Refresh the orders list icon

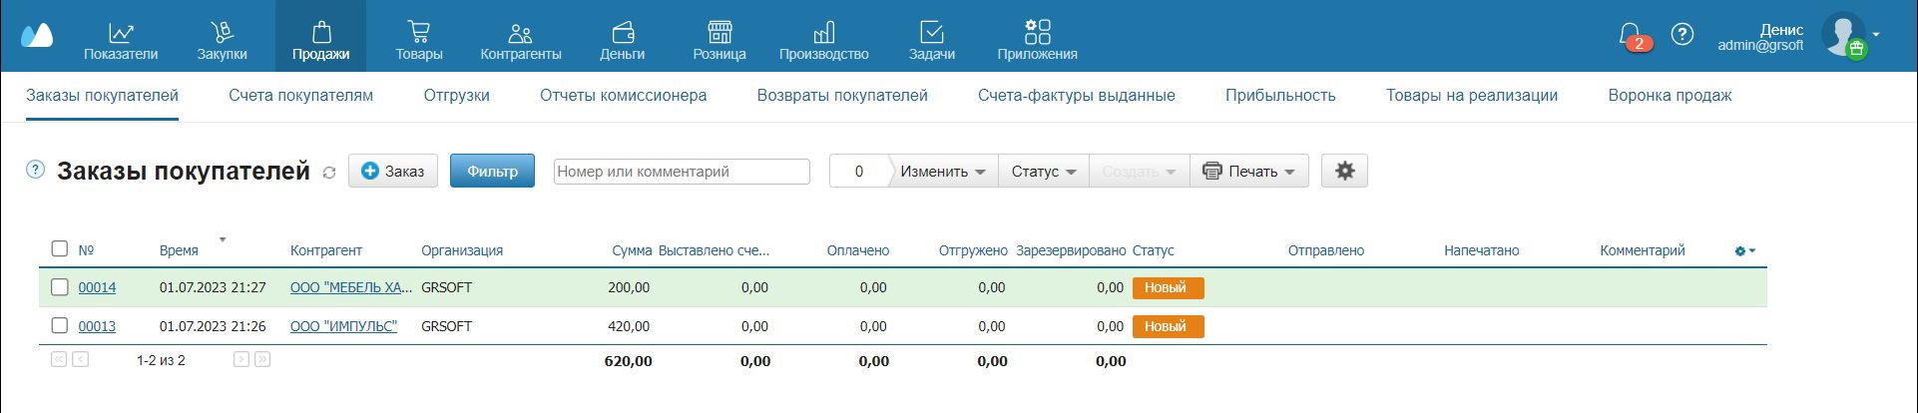pyautogui.click(x=329, y=173)
